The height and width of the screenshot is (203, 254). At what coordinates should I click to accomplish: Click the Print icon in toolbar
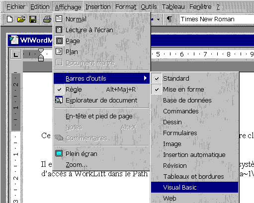(x=47, y=19)
